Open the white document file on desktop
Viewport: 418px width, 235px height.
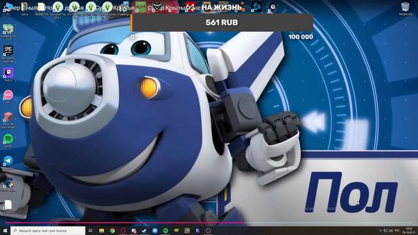pyautogui.click(x=8, y=204)
